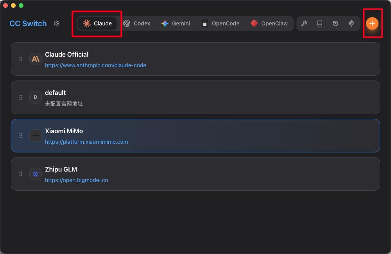
Task: Click the default provider's D avatar
Action: click(x=36, y=97)
